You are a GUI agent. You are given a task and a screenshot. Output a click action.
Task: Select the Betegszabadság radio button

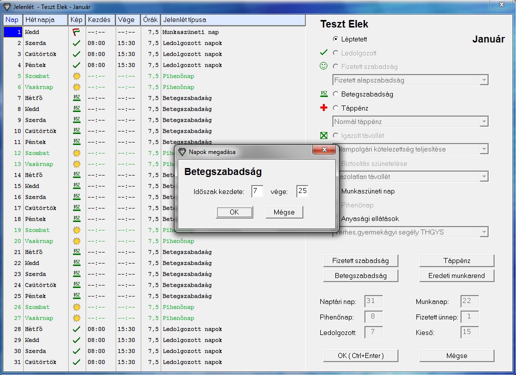335,94
